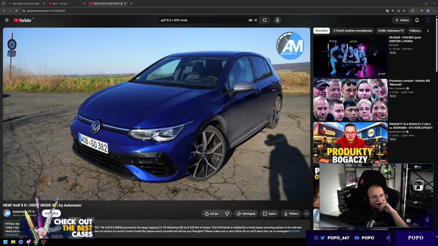Open the zoom magnifier icon in address bar
This screenshot has width=438, height=246.
click(x=393, y=11)
